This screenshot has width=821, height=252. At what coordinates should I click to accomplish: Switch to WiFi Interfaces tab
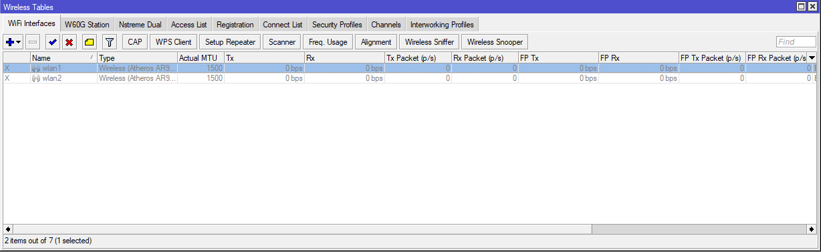tap(31, 24)
